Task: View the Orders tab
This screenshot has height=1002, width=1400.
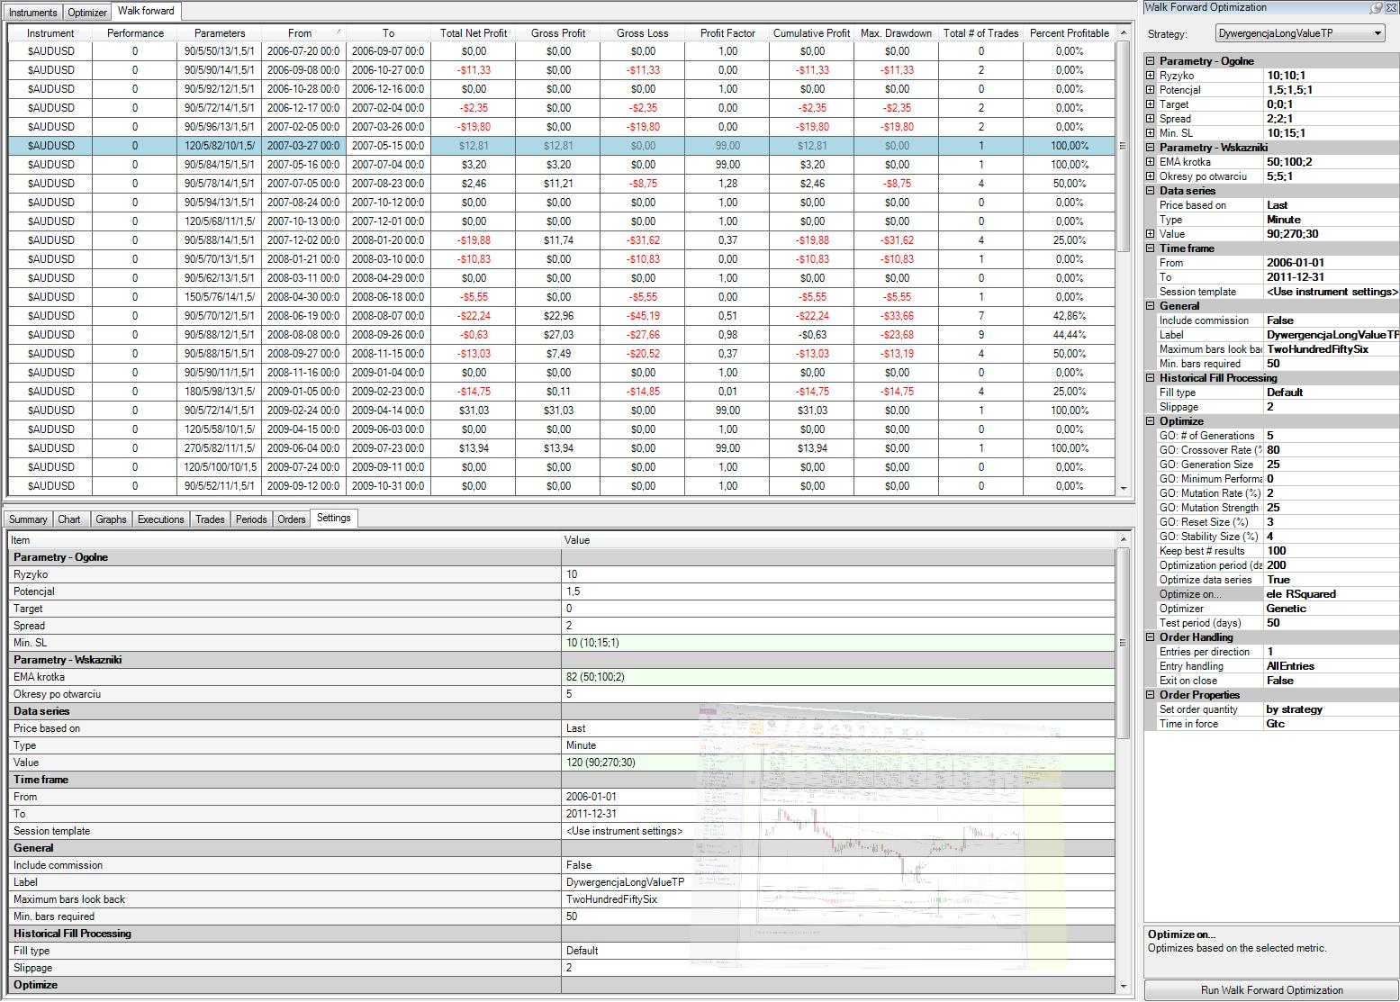Action: pyautogui.click(x=291, y=519)
